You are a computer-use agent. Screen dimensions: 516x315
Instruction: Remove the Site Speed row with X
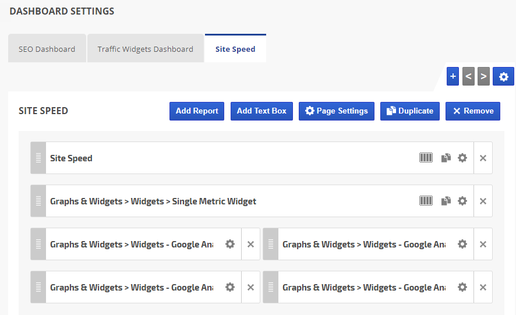(x=483, y=158)
